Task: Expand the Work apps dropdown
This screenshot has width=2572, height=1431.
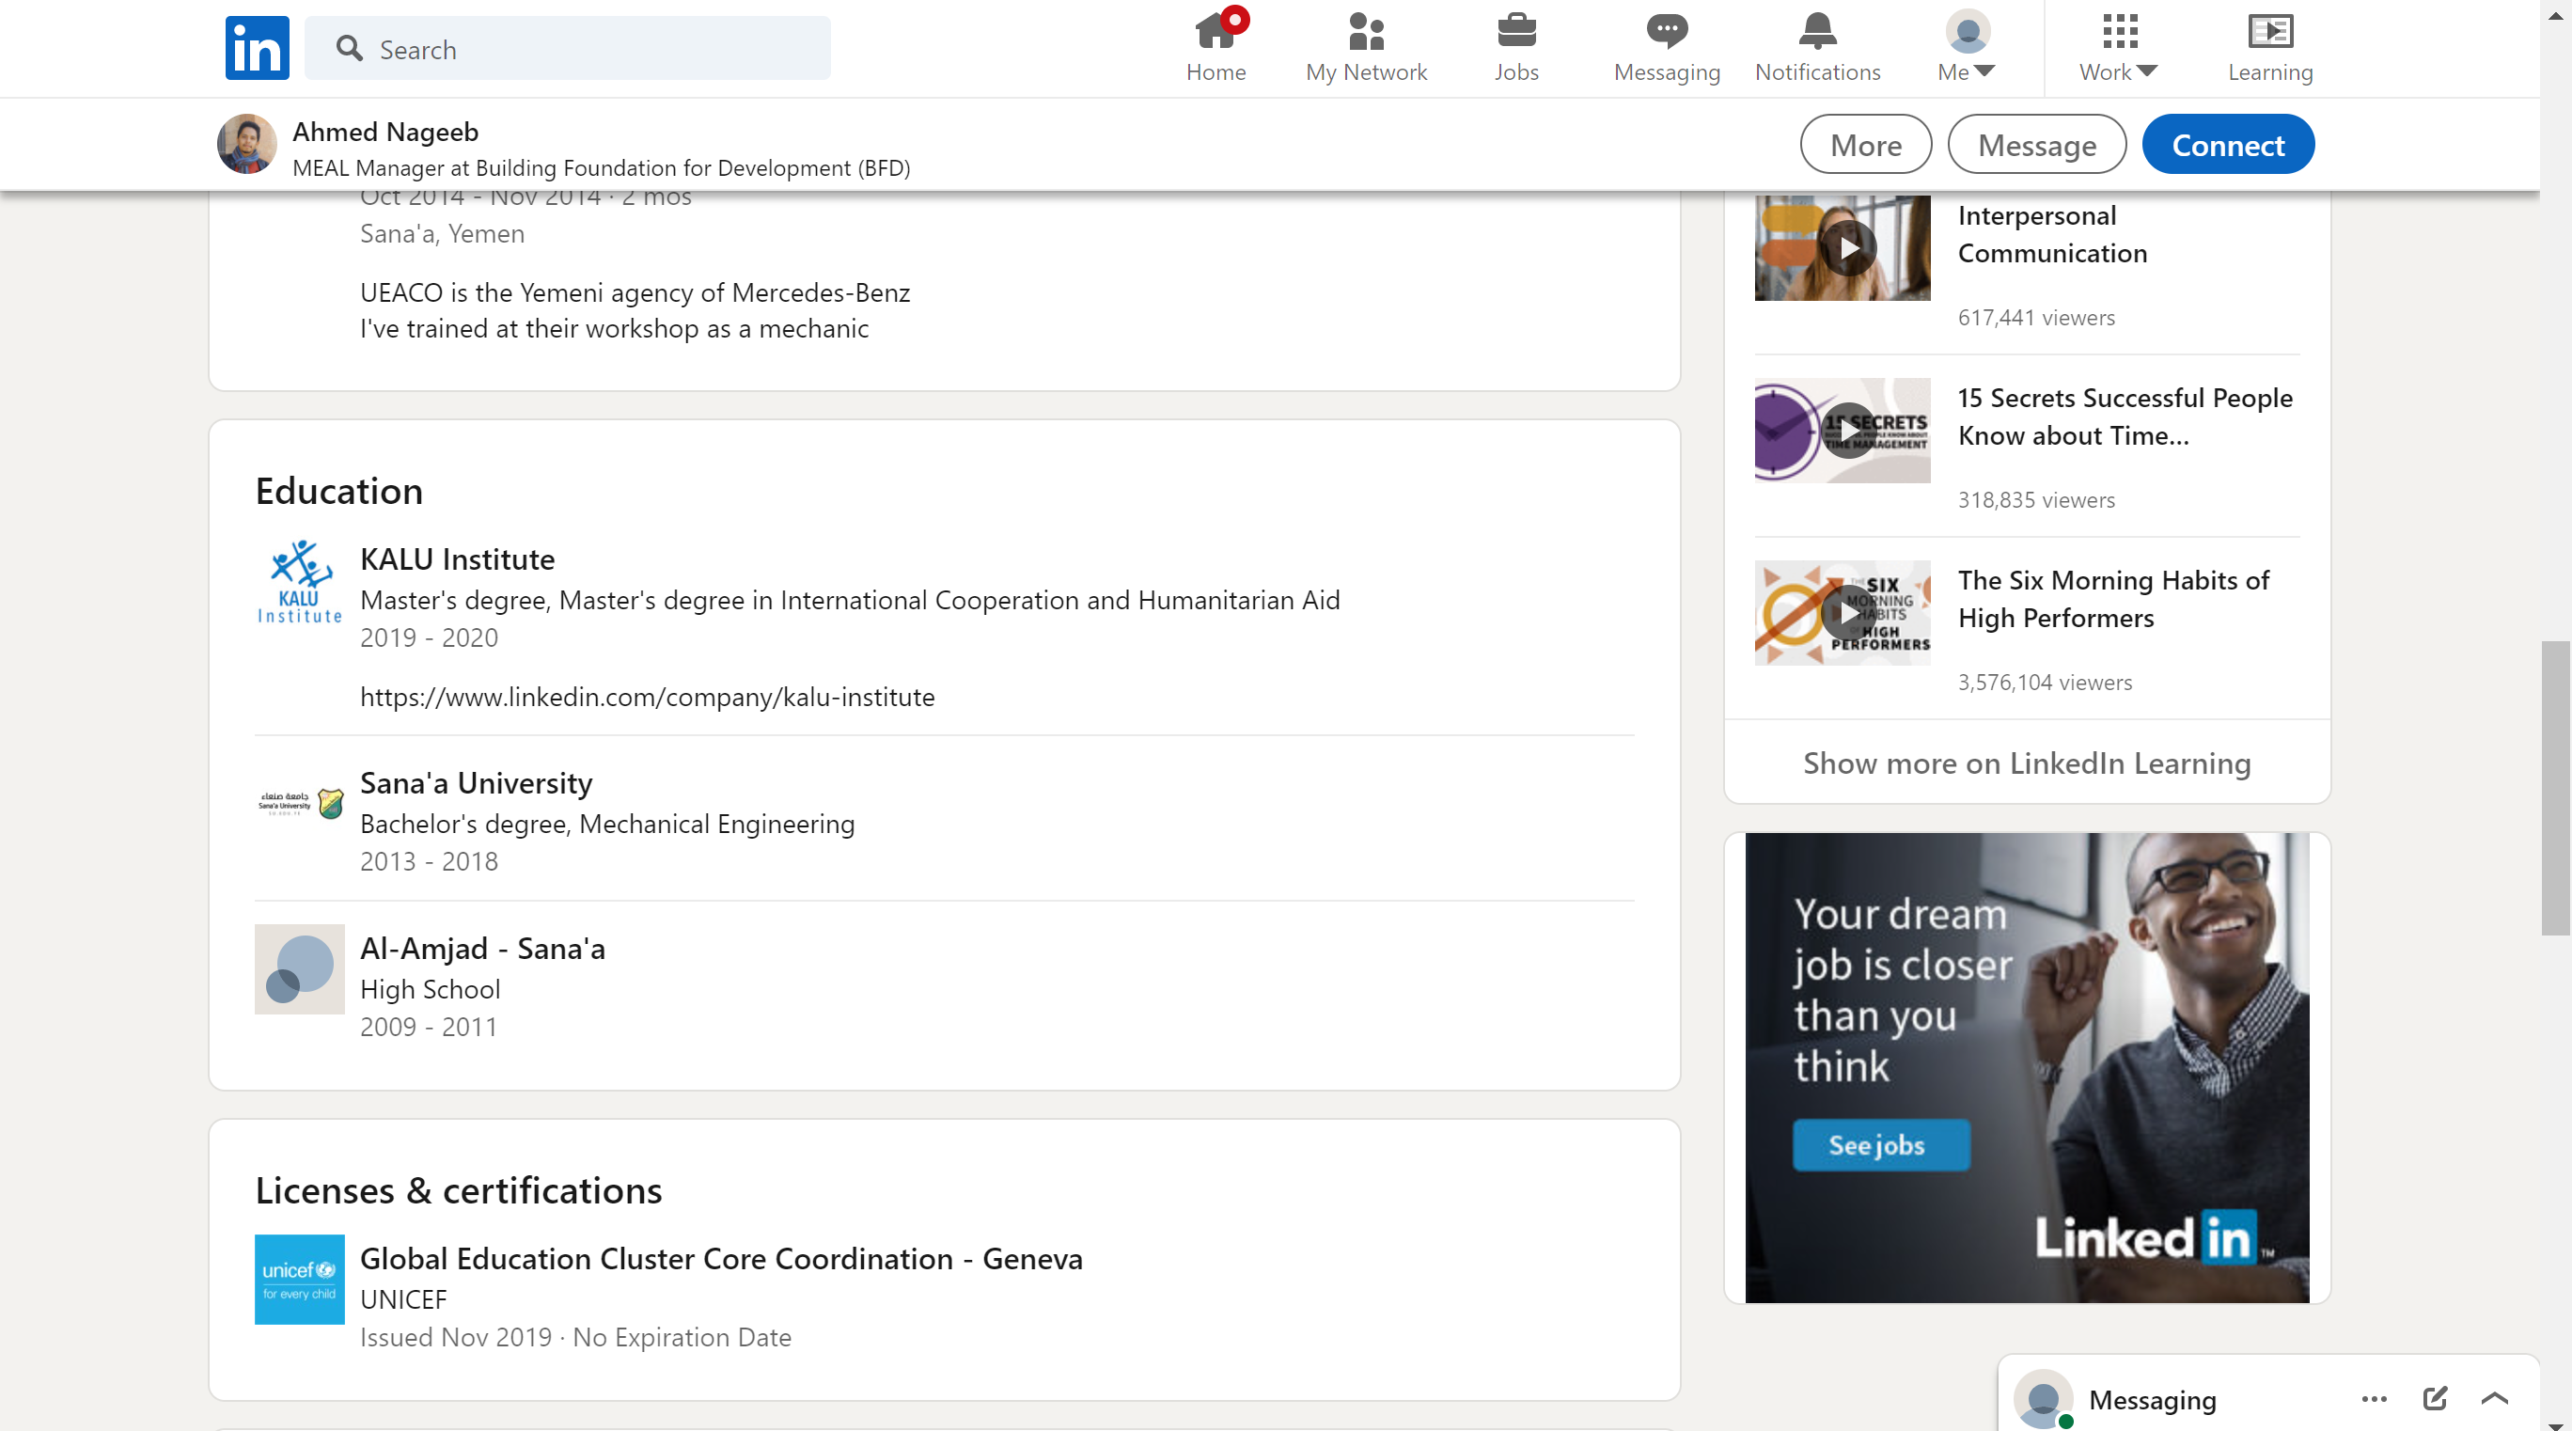Action: coord(2118,47)
